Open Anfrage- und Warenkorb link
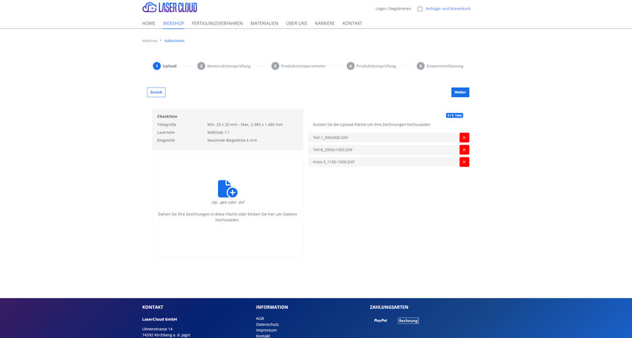The image size is (632, 338). [448, 9]
